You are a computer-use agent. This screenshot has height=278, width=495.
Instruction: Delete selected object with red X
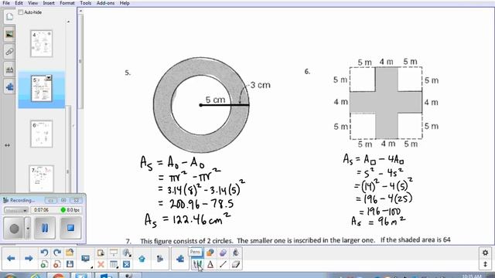[x=101, y=264]
